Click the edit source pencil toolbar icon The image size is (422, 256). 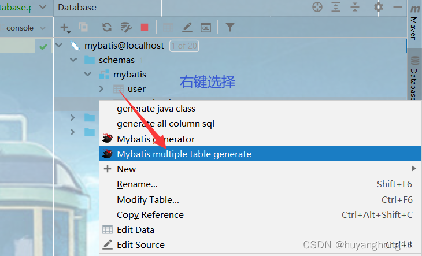point(187,27)
